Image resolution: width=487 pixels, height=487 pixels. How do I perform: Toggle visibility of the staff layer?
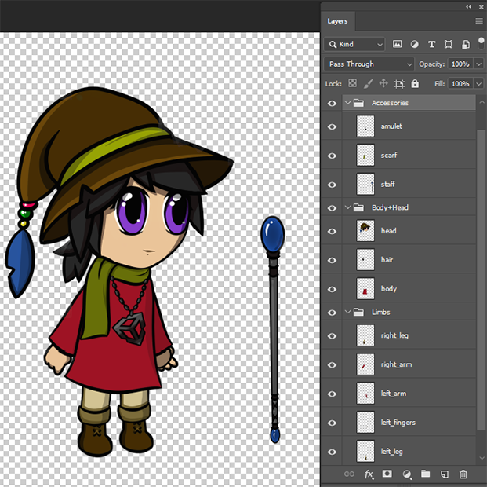pyautogui.click(x=332, y=184)
